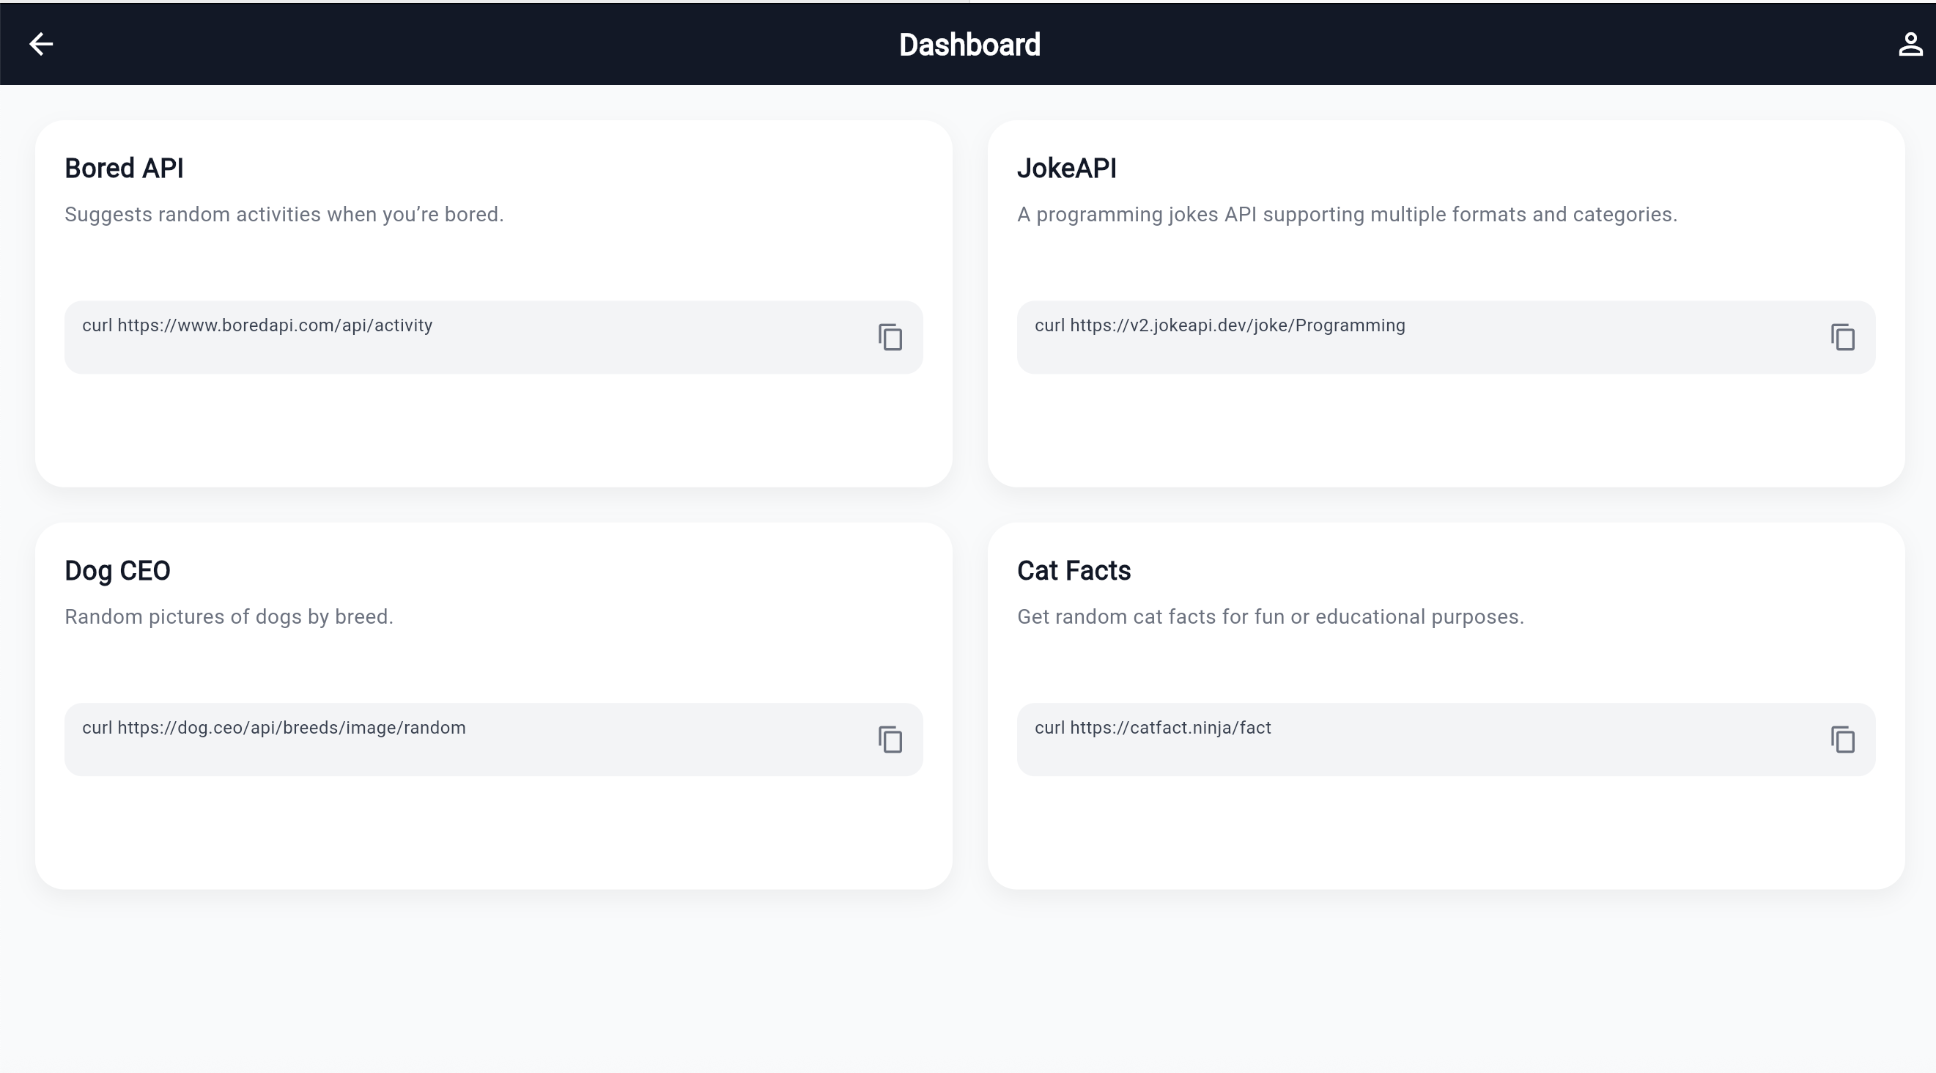Open the Cat Facts card heading
Image resolution: width=1936 pixels, height=1073 pixels.
point(1074,571)
